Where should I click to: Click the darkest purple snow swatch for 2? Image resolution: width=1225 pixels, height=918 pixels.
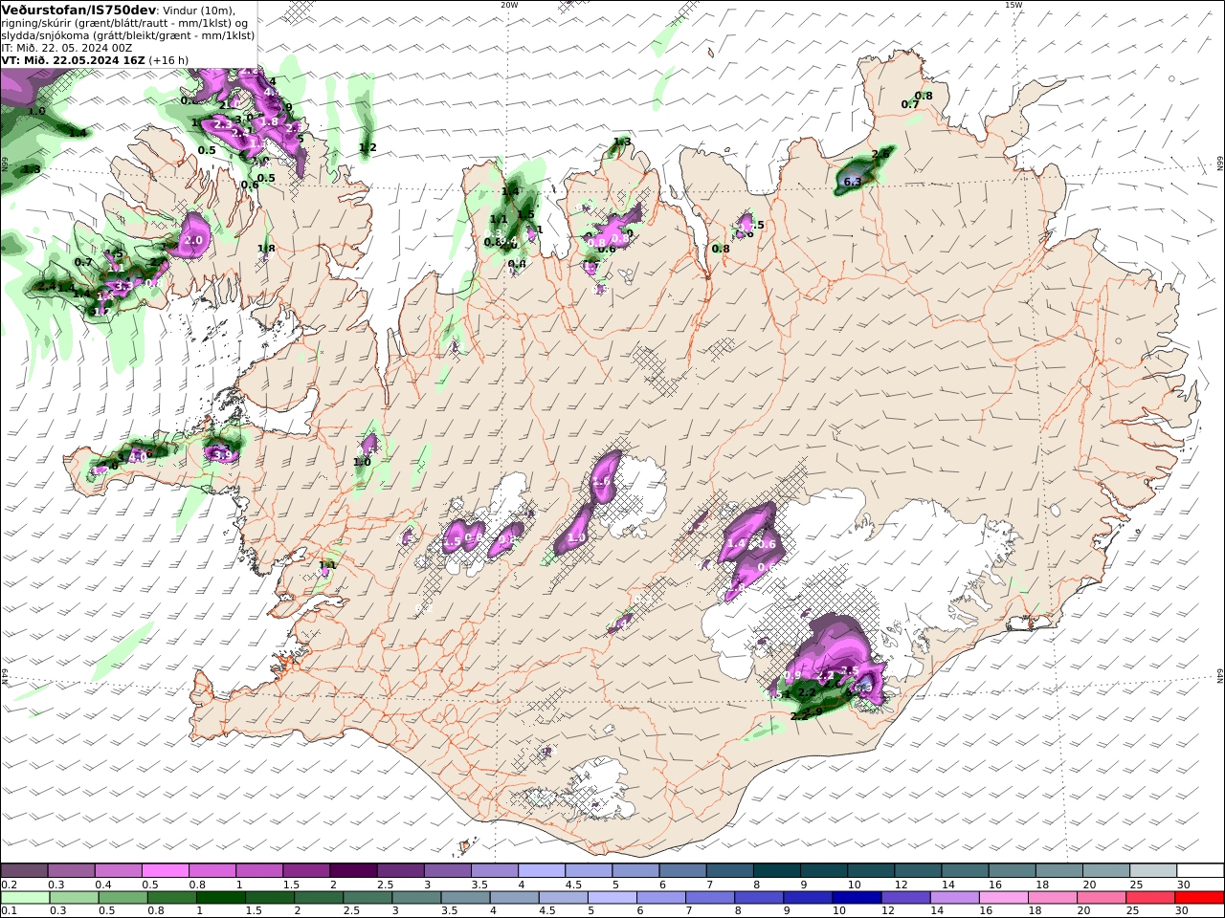353,871
